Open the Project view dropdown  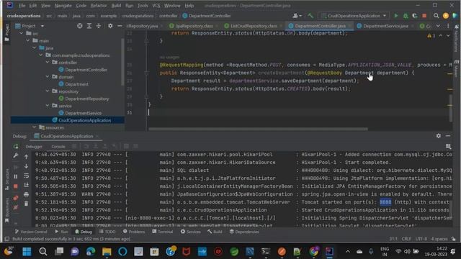[x=42, y=26]
